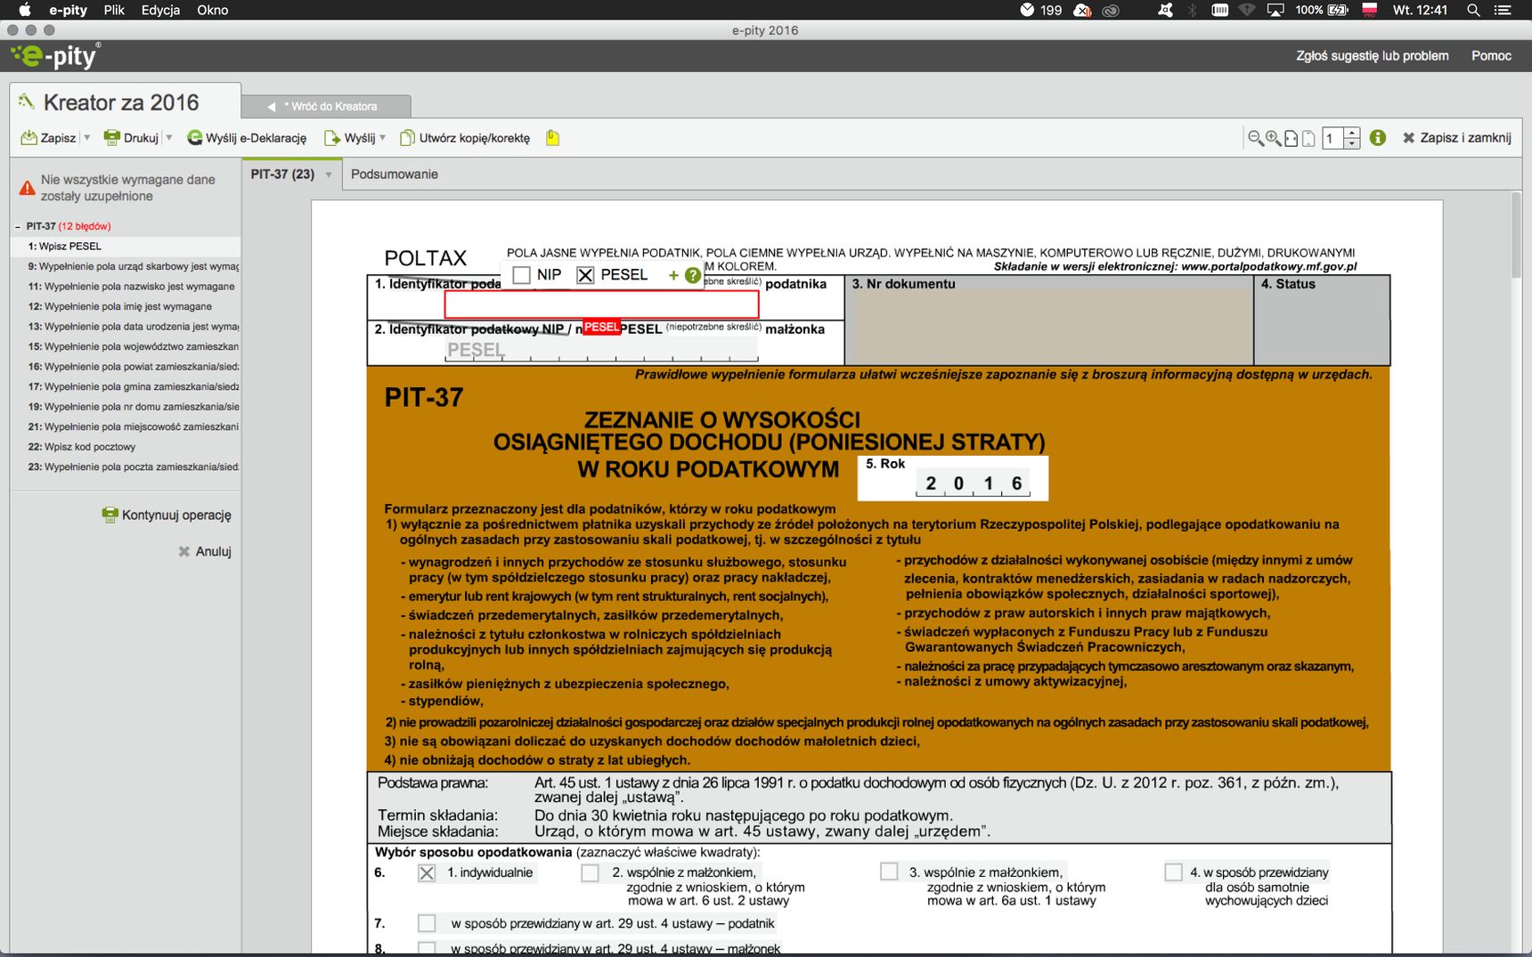1532x957 pixels.
Task: Click the Wyślij document arrow icon
Action: [332, 138]
